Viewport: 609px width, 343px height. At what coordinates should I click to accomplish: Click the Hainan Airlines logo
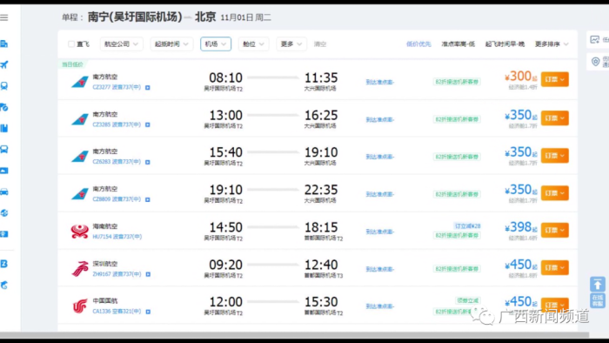[x=80, y=232]
